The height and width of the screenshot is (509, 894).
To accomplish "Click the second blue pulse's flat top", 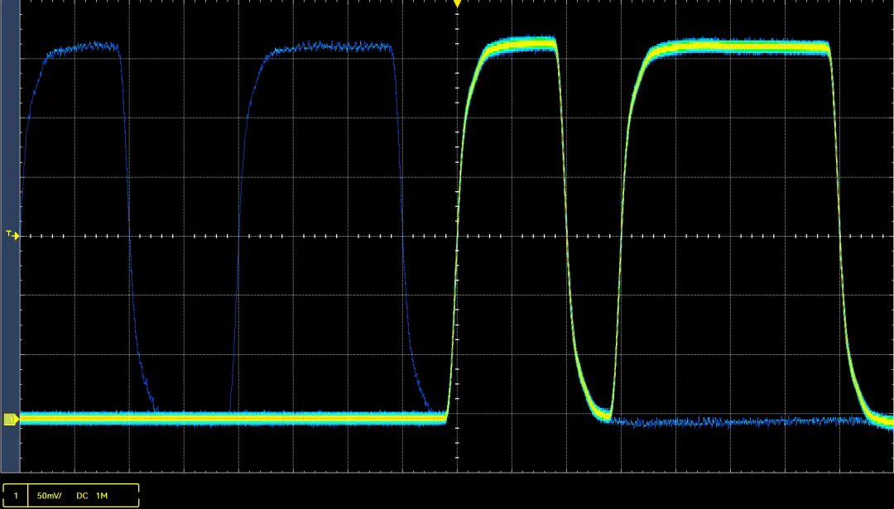I will (331, 47).
